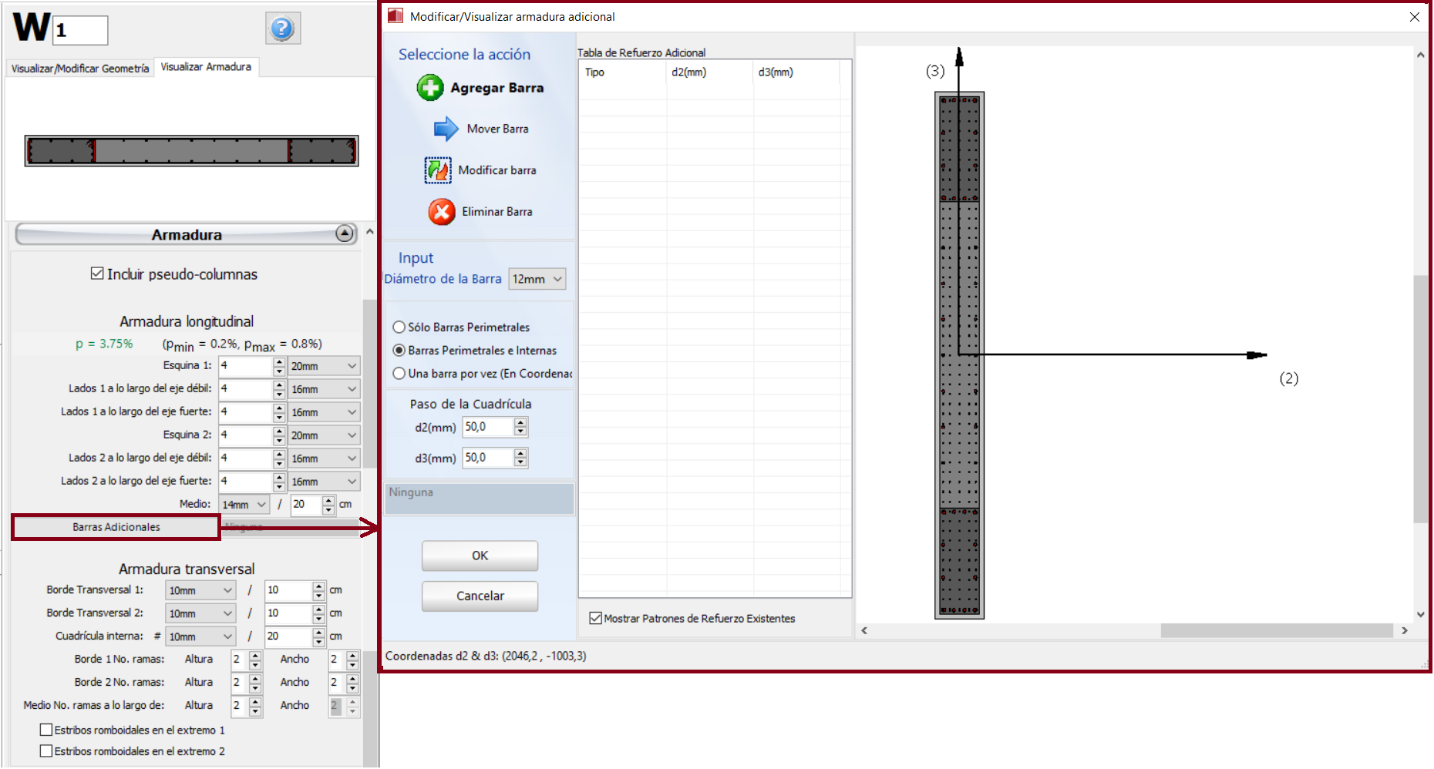Collapse the Armadura panel arrow icon

(345, 233)
